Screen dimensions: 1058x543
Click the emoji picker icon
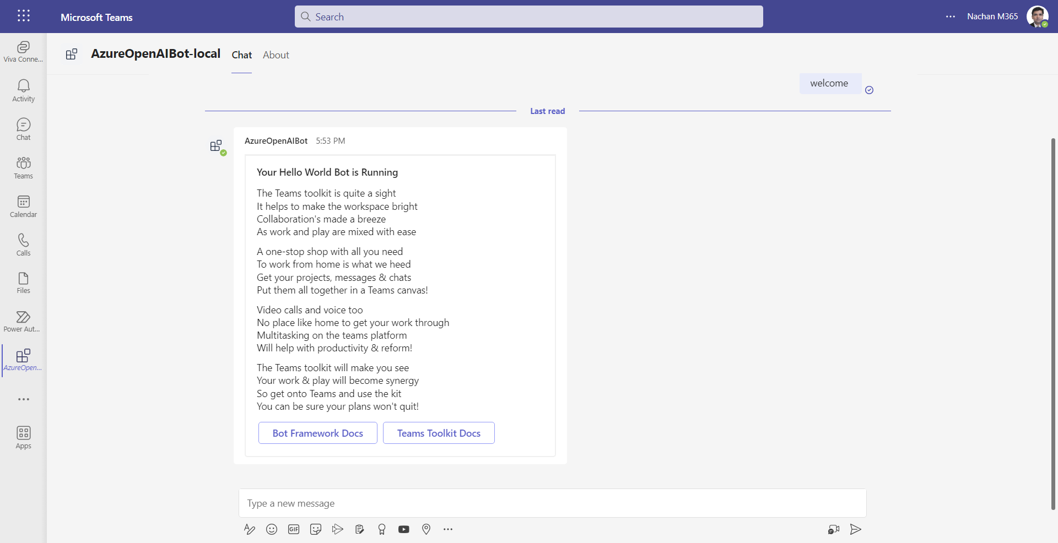tap(272, 529)
